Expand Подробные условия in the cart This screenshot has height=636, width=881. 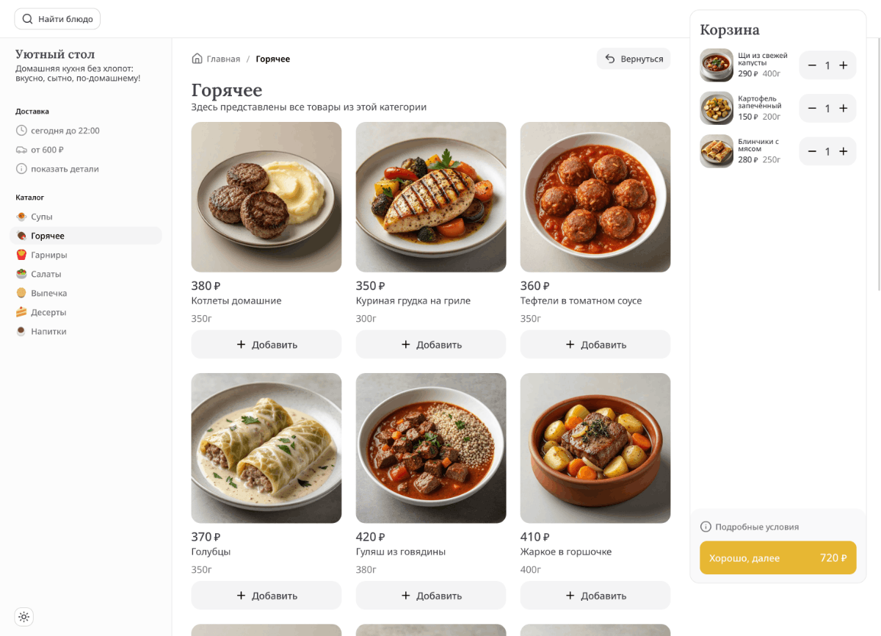pyautogui.click(x=756, y=527)
